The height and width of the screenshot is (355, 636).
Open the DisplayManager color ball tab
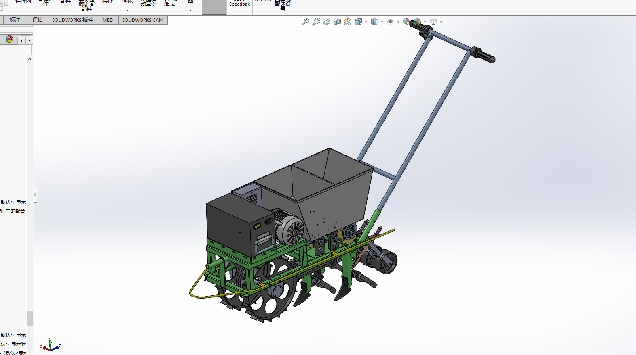click(9, 39)
